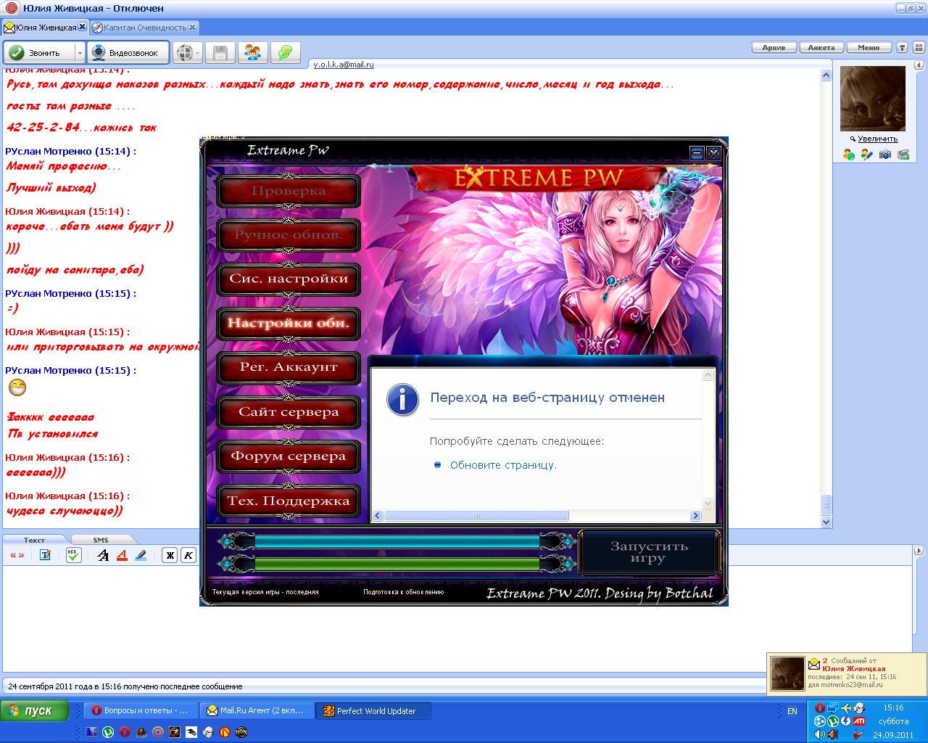Toggle bold Ж formatting

pos(170,555)
